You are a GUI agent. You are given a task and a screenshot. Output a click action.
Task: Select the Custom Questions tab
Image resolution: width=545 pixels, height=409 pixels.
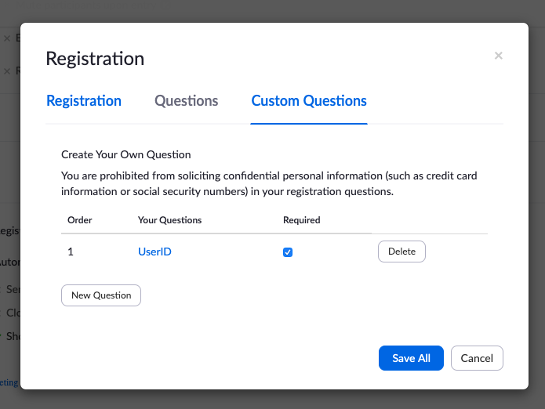coord(309,101)
